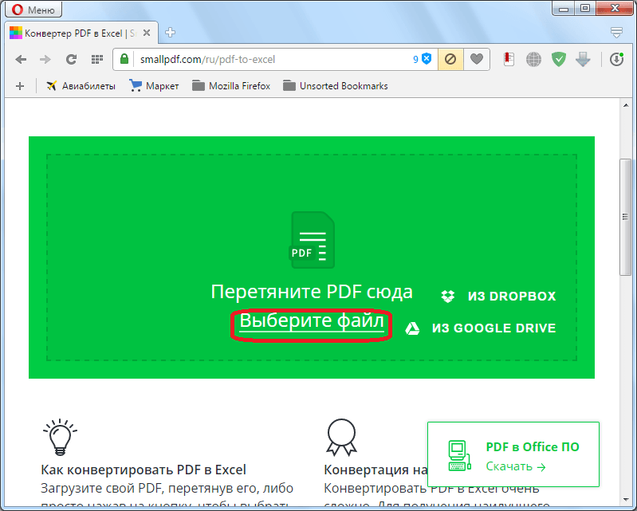Reload the page with refresh icon

click(71, 59)
